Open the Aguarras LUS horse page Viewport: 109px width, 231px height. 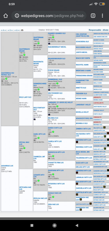[7, 166]
